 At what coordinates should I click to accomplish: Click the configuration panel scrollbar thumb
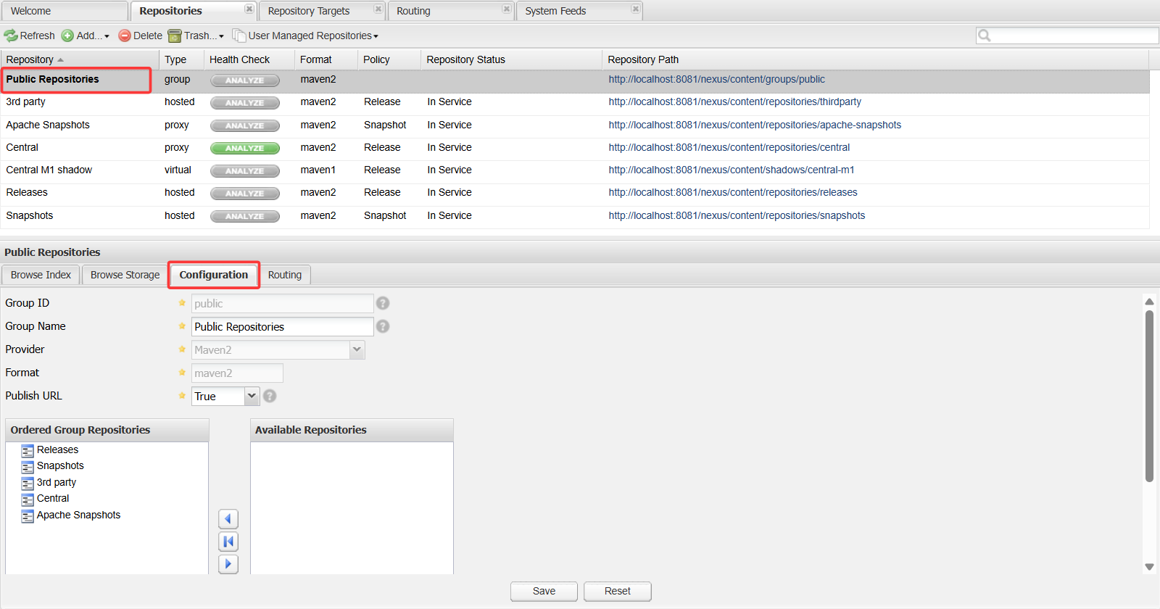[1149, 396]
